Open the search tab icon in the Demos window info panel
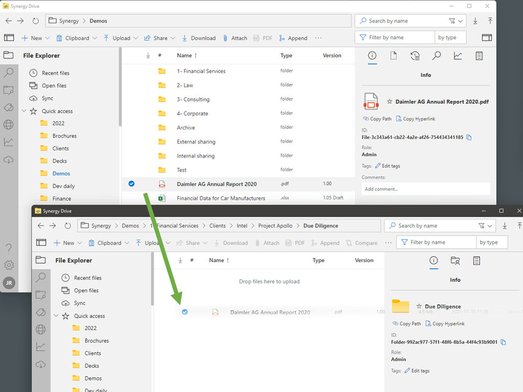Viewport: 523px width, 392px height. (x=436, y=56)
